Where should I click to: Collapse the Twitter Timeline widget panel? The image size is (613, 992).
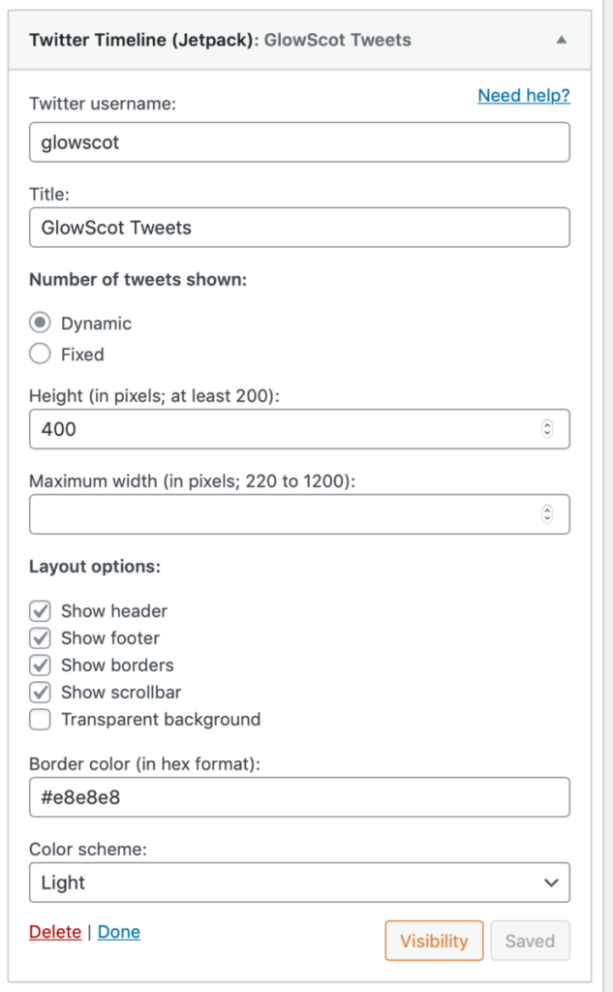[560, 40]
